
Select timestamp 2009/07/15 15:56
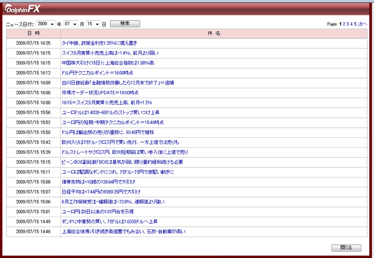pyautogui.click(x=33, y=113)
